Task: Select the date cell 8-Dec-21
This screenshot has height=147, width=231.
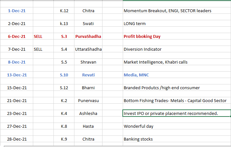Action: [17, 62]
